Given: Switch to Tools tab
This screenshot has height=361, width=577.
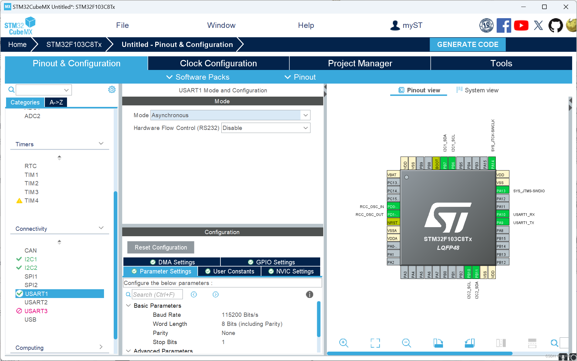Looking at the screenshot, I should point(501,63).
